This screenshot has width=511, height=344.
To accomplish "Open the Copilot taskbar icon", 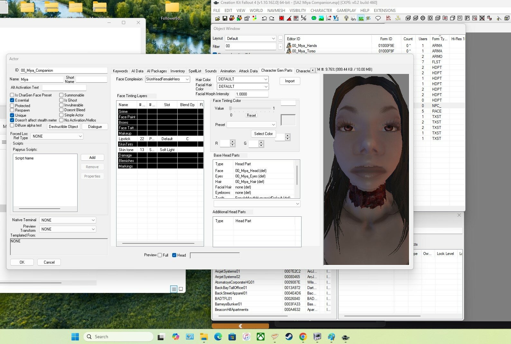I will [175, 337].
